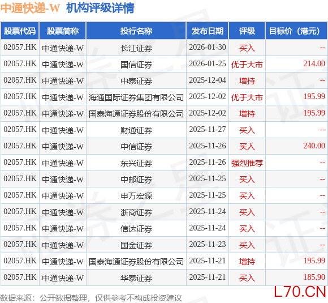328x303 pixels.
Task: Click the 发布日期 column header
Action: click(x=208, y=31)
